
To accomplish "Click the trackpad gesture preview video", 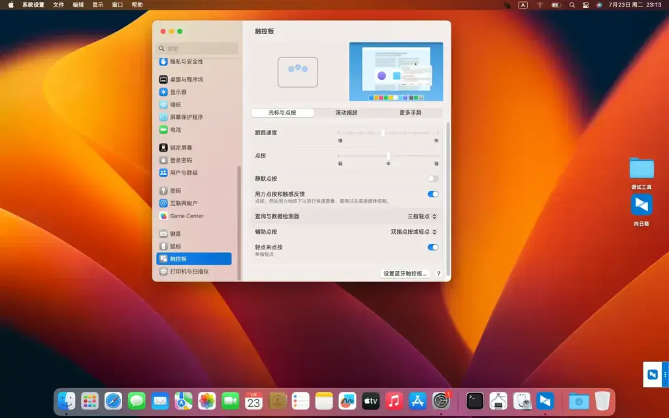I will point(396,72).
